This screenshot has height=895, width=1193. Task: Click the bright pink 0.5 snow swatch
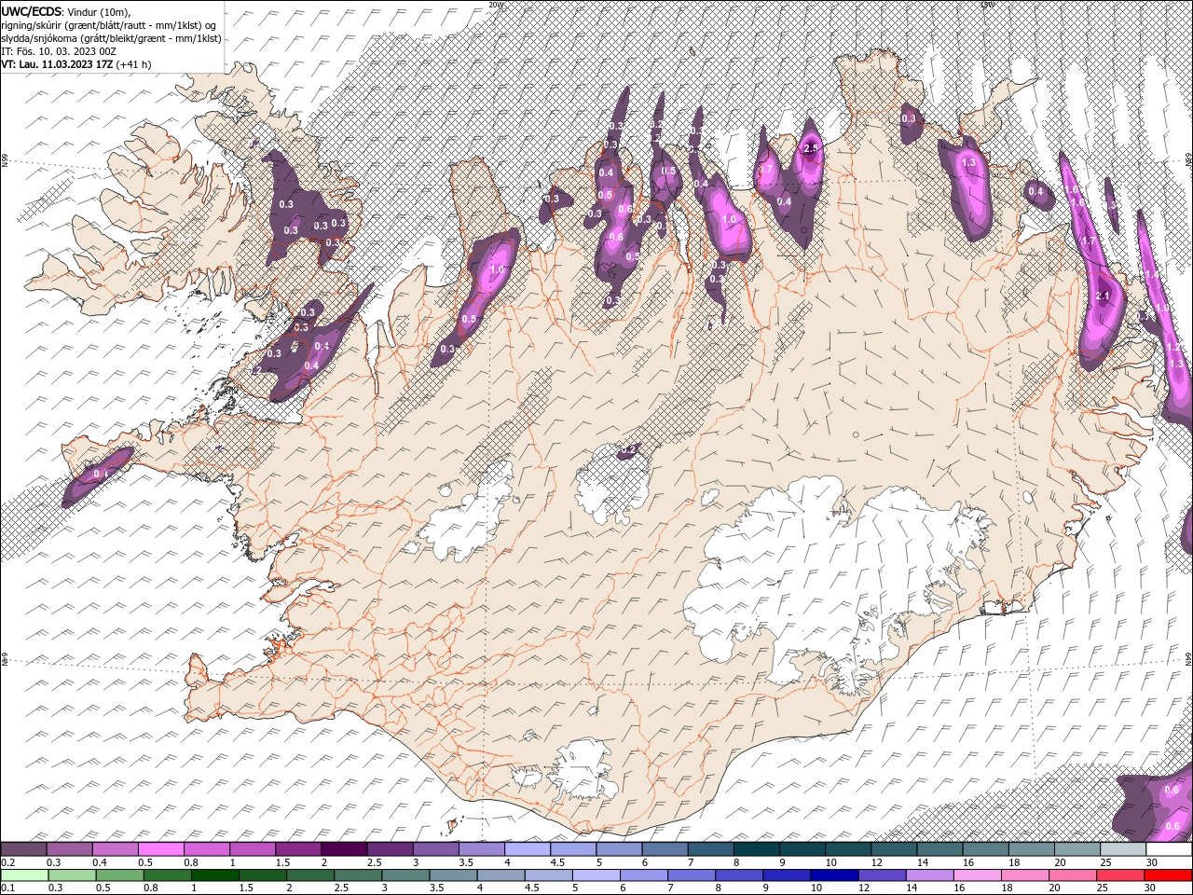coord(160,849)
